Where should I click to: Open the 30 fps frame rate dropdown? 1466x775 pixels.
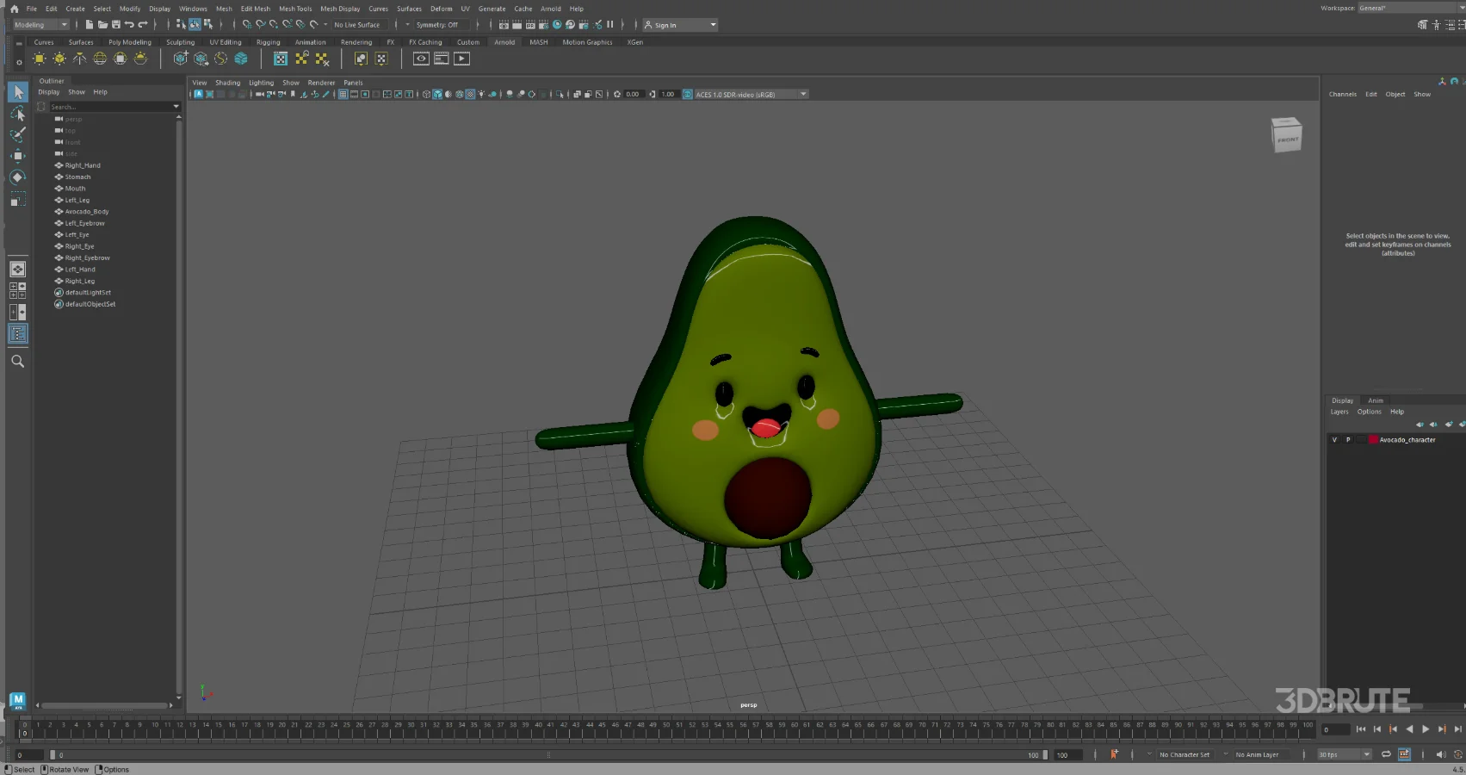tap(1344, 754)
